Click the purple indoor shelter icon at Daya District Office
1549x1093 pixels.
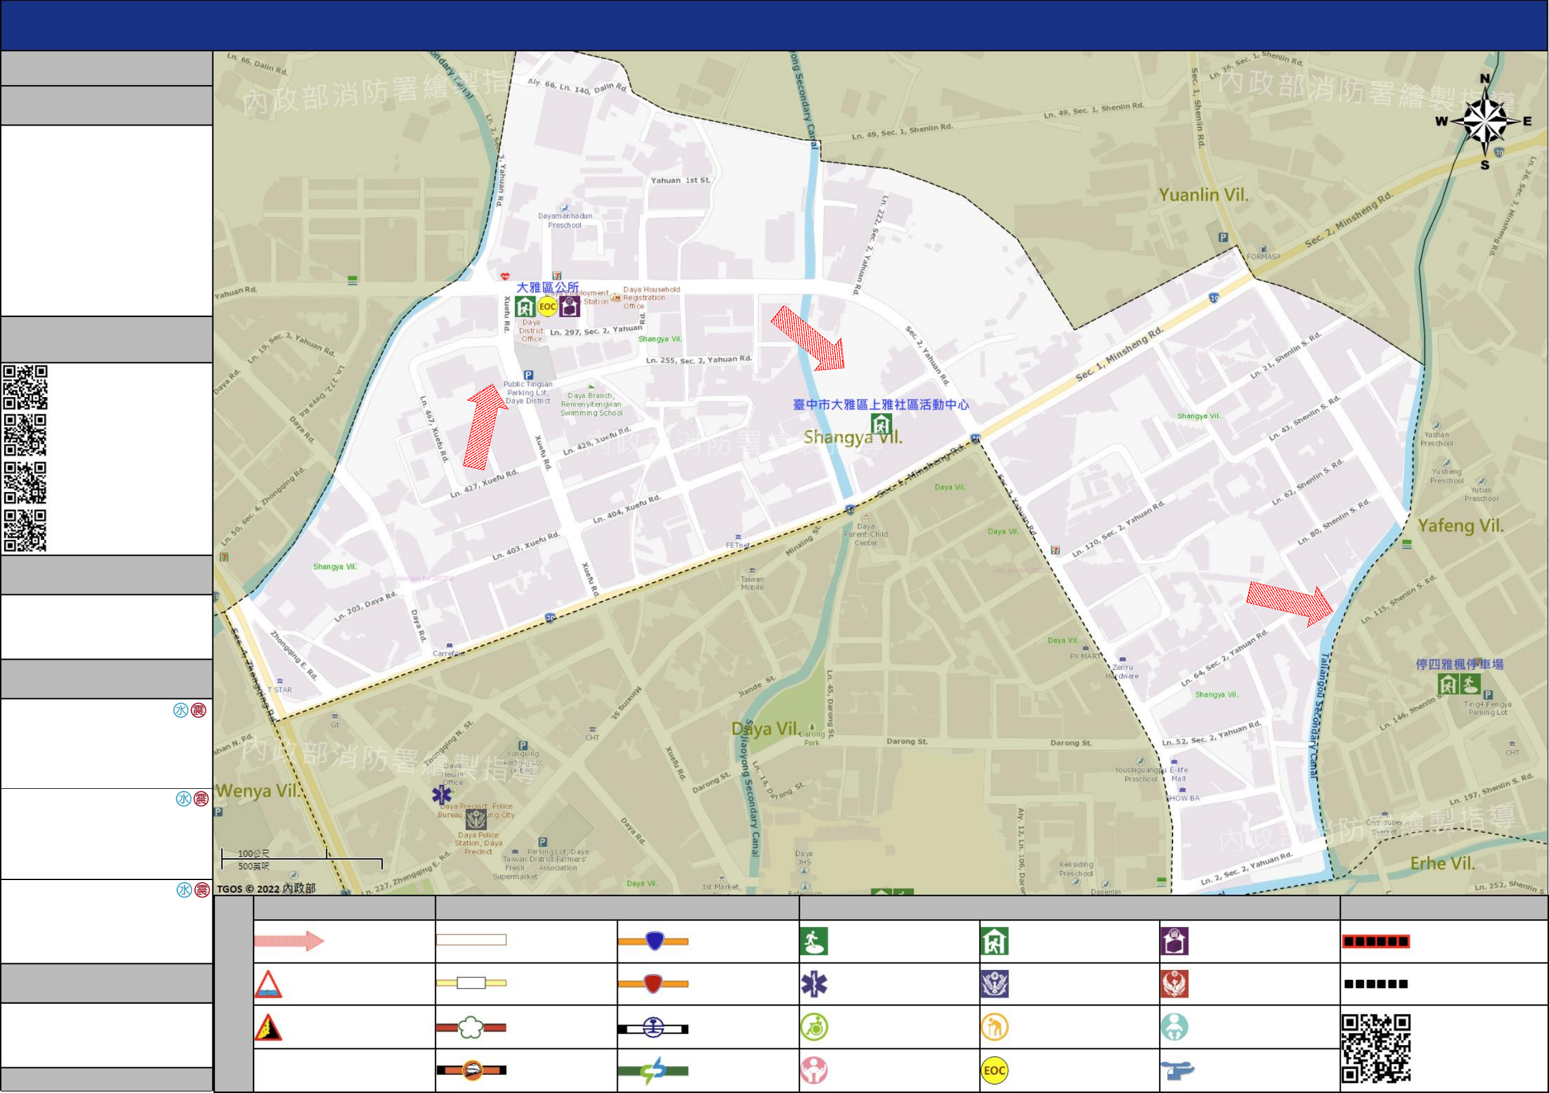tap(569, 307)
